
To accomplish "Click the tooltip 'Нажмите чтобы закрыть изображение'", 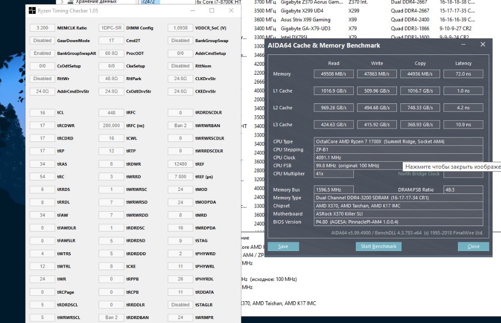I will (x=452, y=166).
